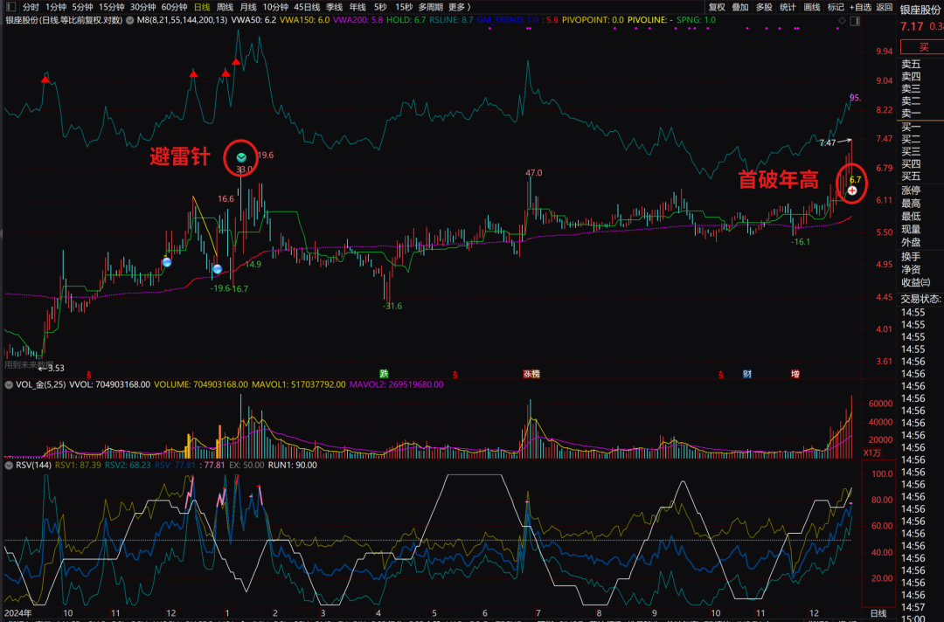
Task: Click the 增 event marker
Action: pyautogui.click(x=795, y=374)
